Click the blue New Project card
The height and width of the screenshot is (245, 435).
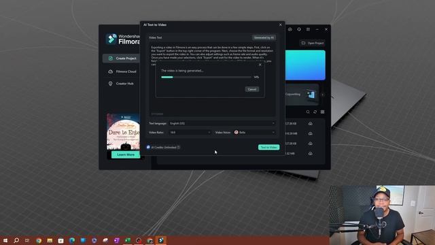pyautogui.click(x=305, y=65)
